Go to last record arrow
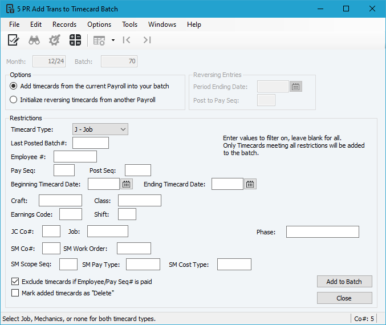Image resolution: width=386 pixels, height=325 pixels. coord(147,40)
